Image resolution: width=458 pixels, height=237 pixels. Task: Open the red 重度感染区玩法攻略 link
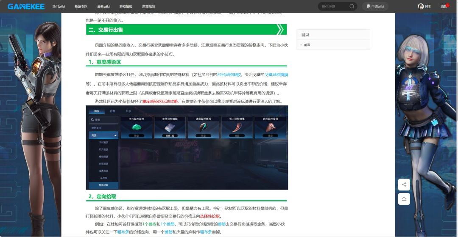[x=160, y=102]
